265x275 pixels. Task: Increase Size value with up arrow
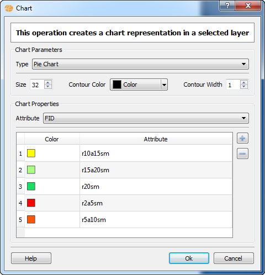point(48,82)
